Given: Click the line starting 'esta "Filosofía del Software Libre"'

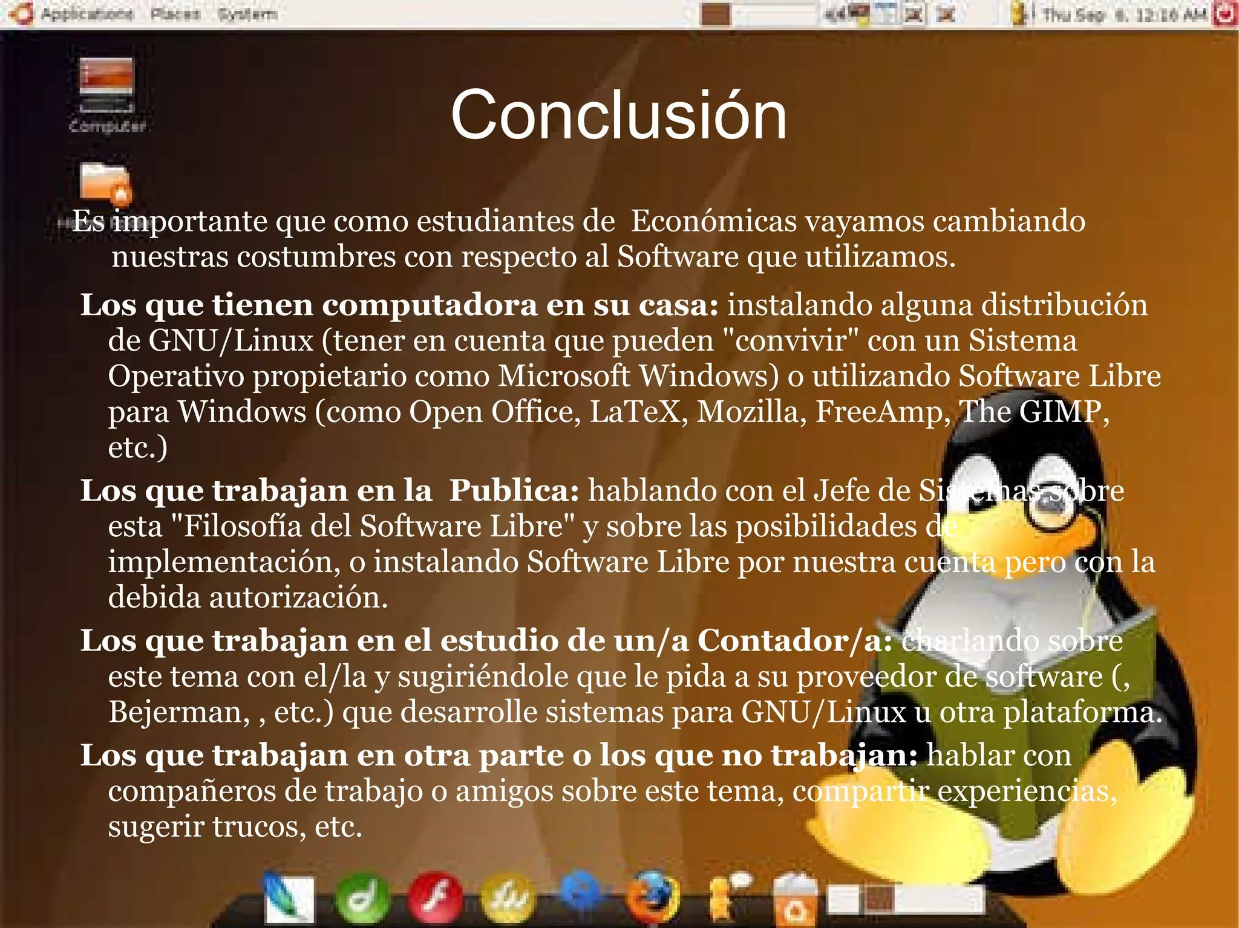Looking at the screenshot, I should click(532, 526).
